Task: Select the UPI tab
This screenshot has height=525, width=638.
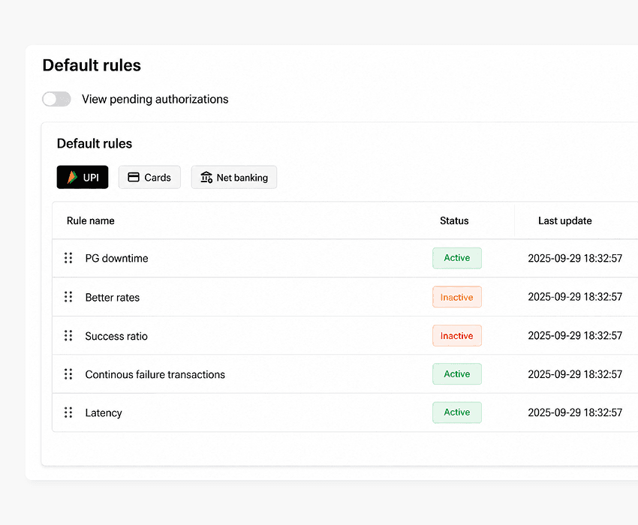Action: coord(83,177)
